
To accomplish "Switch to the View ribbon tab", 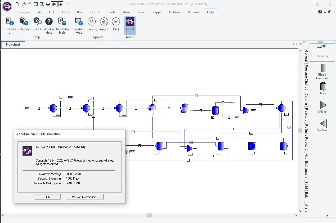I will (x=141, y=12).
